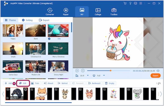Expand the 16:9 aspect ratio dropdown
Viewport: 164px width, 106px height.
tap(88, 75)
